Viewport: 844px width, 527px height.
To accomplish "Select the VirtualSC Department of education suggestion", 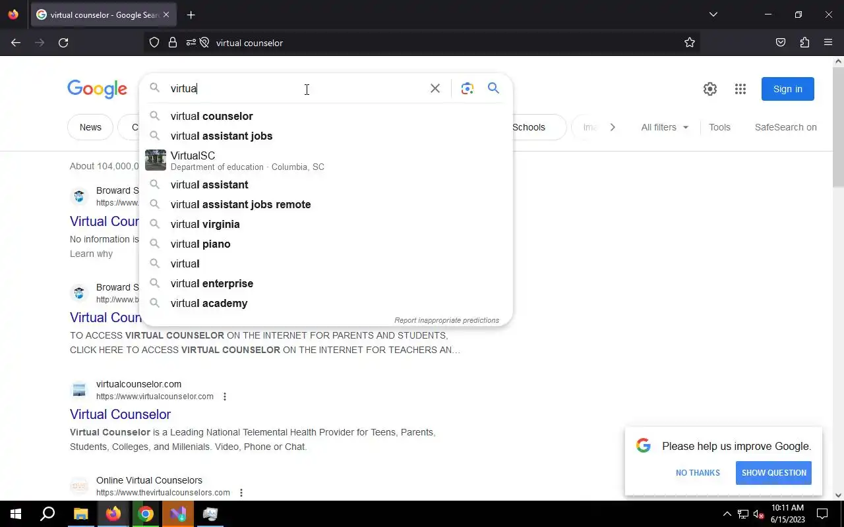I will point(326,160).
